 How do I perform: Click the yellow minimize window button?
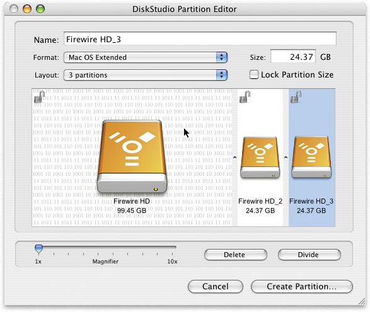point(27,9)
